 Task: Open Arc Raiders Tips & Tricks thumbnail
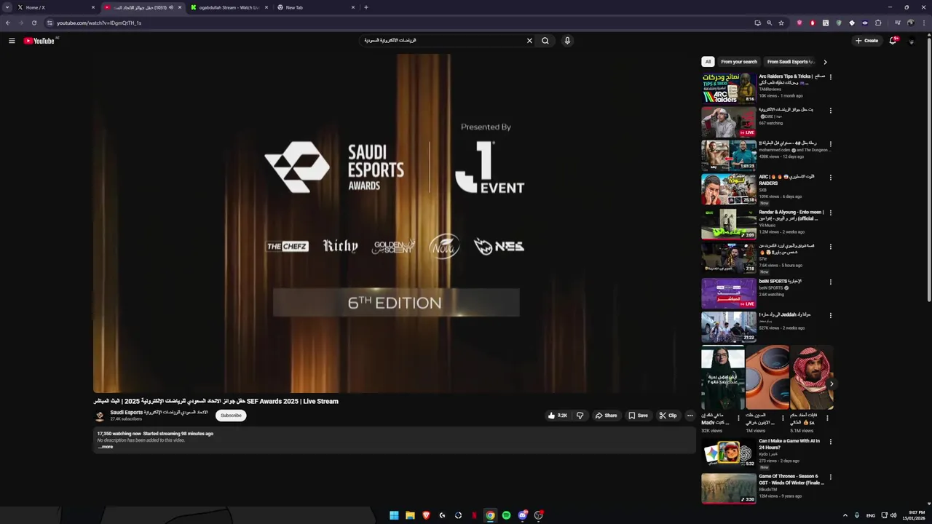tap(729, 88)
